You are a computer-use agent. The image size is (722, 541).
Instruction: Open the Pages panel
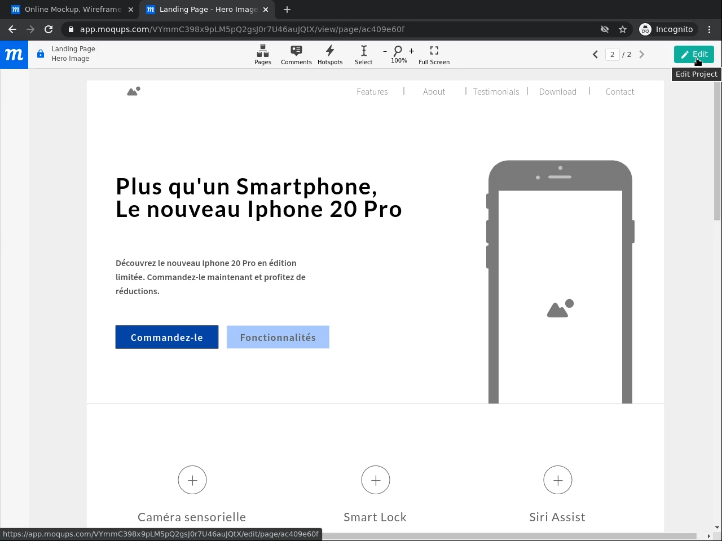click(263, 55)
